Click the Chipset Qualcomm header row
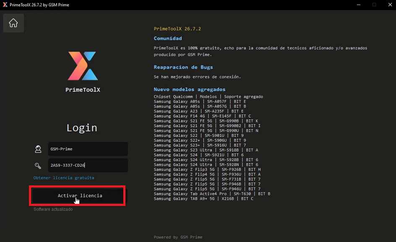This screenshot has height=242, width=396. tap(208, 97)
